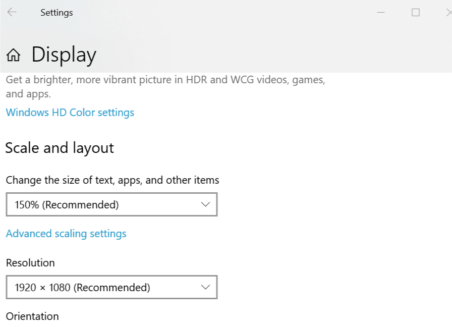Expand the 1920 × 1080 Resolution dropdown
This screenshot has height=327, width=452.
click(111, 287)
